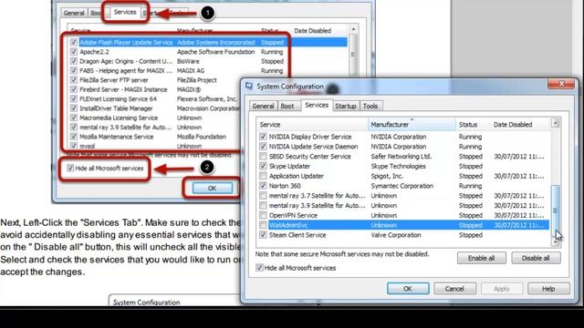Uncheck Apache2.2 service checkbox

74,52
